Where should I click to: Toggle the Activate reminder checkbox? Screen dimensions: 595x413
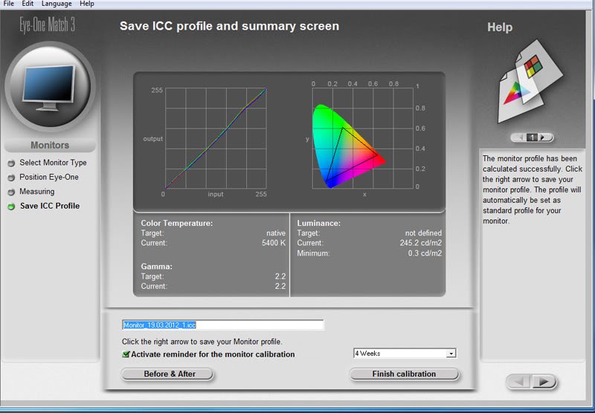pyautogui.click(x=126, y=354)
